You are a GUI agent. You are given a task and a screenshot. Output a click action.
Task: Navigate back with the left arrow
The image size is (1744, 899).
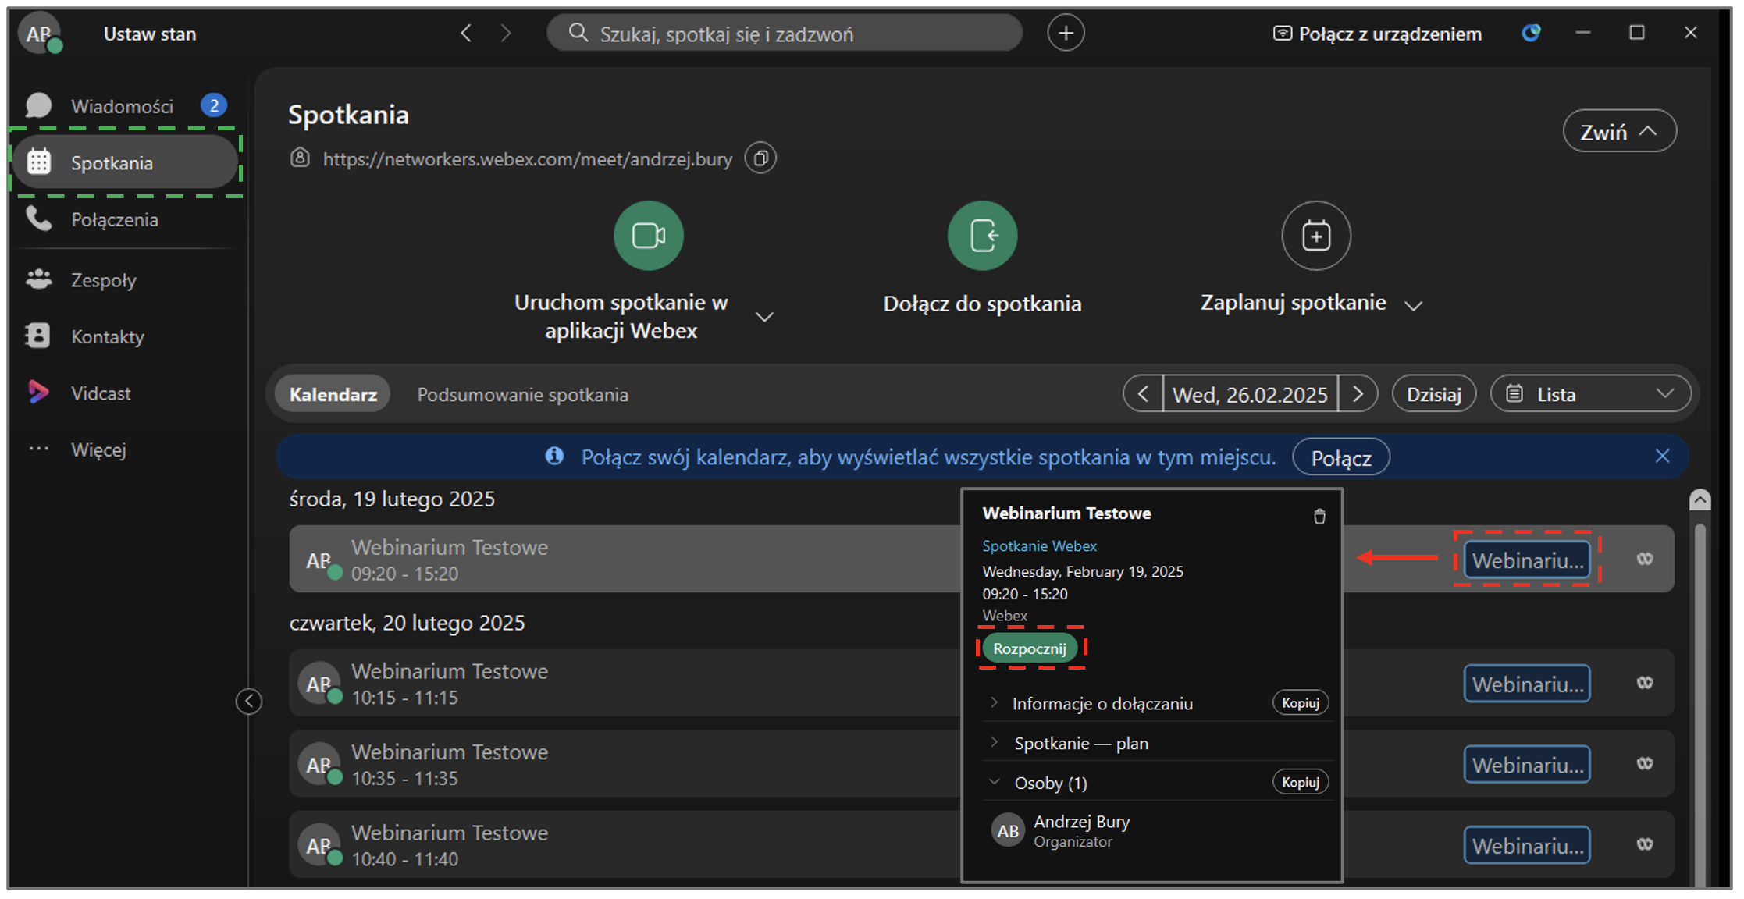(466, 33)
